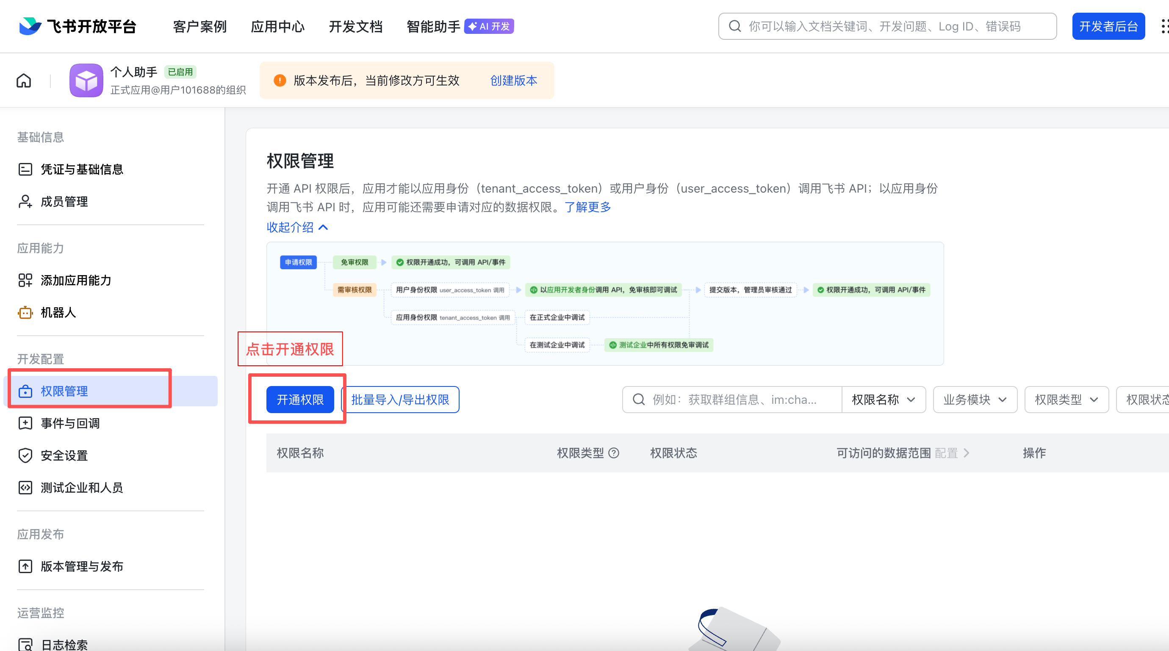Click the 添加应用能力 icon
Screen dimensions: 1169x651
[25, 280]
